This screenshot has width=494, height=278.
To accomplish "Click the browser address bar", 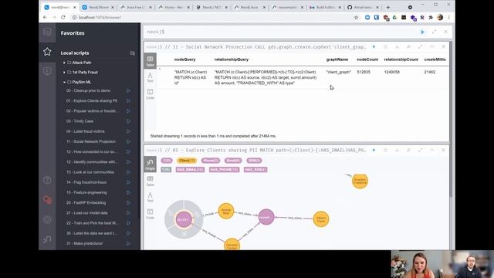I will [x=211, y=17].
